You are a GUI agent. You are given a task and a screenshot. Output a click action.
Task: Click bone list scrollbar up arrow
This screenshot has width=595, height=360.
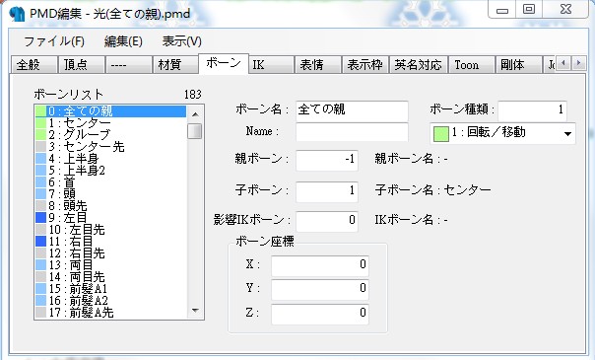(195, 114)
